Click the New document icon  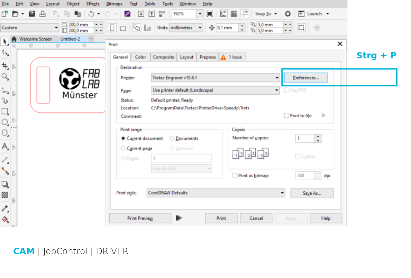point(5,14)
